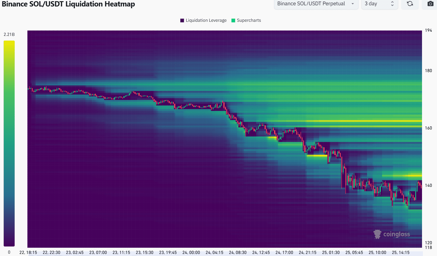Click the 25, 01:30 time axis label
This screenshot has height=256, width=437.
331,252
